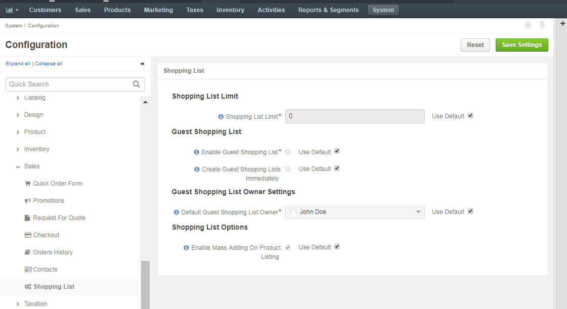Click the sidebar scrollbar up arrow
567x309 pixels.
(145, 102)
